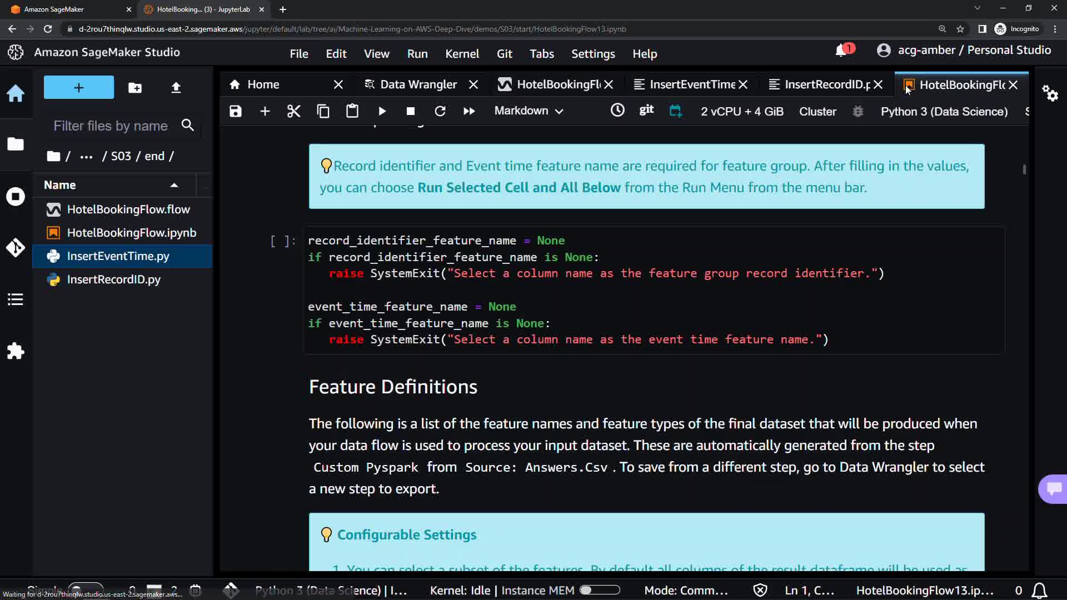Image resolution: width=1067 pixels, height=600 pixels.
Task: Toggle the Instance MEM switch
Action: click(x=600, y=590)
